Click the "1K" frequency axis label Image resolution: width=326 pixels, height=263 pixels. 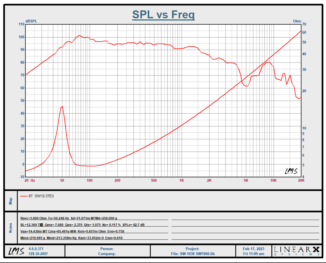[182, 180]
